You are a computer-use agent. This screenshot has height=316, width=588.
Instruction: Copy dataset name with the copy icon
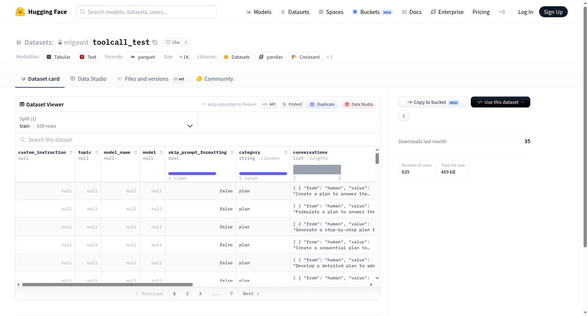(x=155, y=42)
